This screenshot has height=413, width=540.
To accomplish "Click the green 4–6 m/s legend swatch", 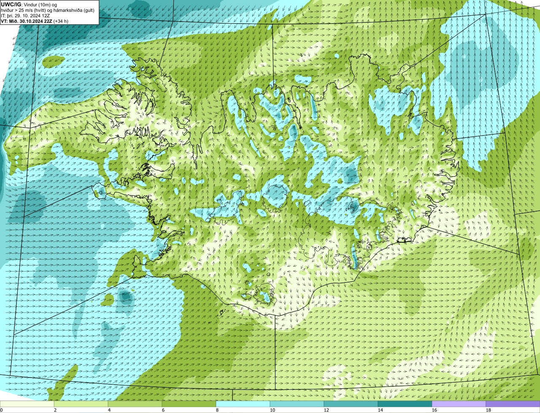I will (135, 404).
